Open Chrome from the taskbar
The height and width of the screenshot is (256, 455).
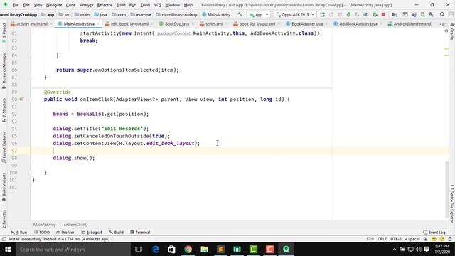pos(188,250)
